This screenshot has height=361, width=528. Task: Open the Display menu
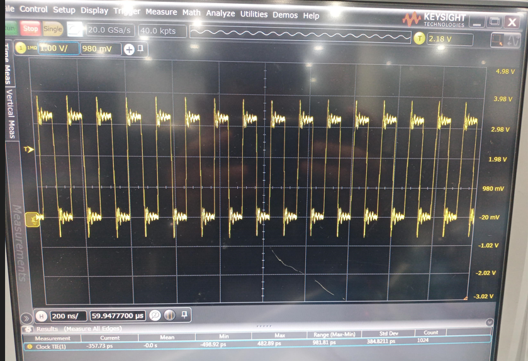point(94,11)
